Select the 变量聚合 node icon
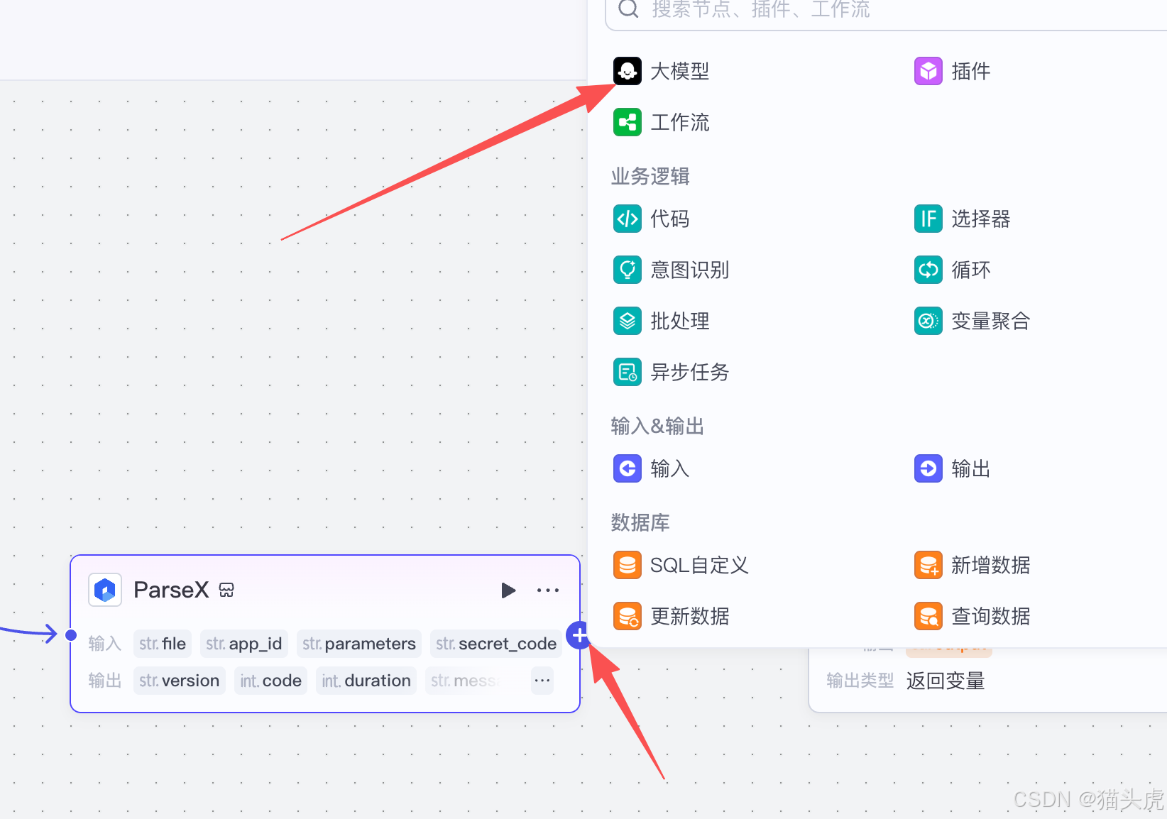The image size is (1167, 819). pos(928,321)
